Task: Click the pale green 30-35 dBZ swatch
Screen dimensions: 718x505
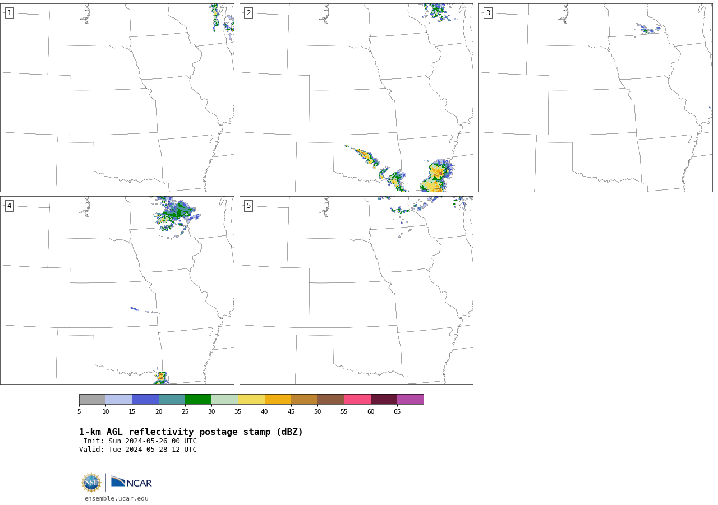Action: point(224,400)
